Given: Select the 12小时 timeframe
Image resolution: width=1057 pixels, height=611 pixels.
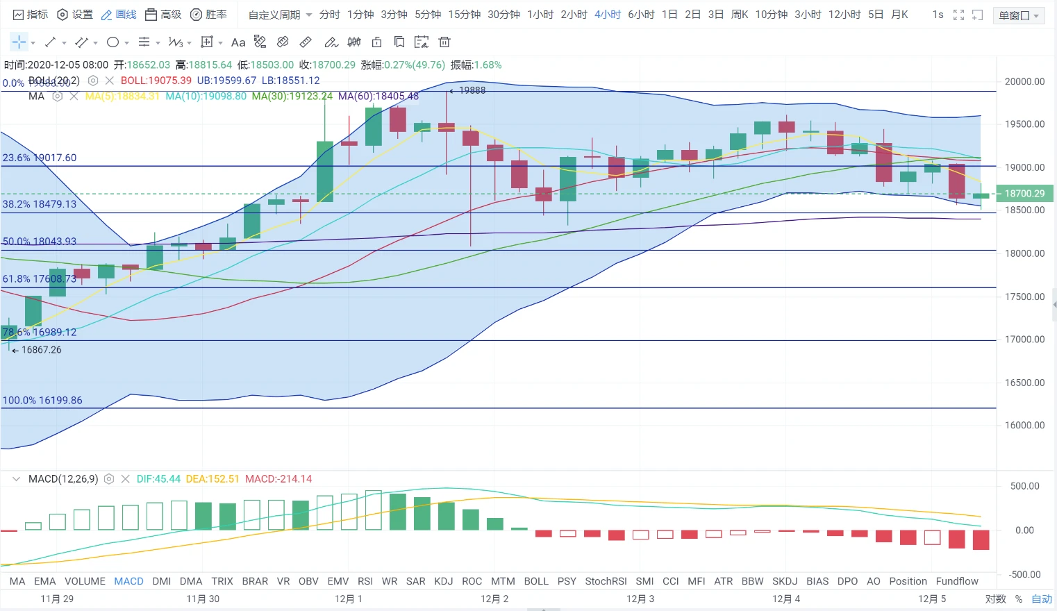Looking at the screenshot, I should [844, 15].
